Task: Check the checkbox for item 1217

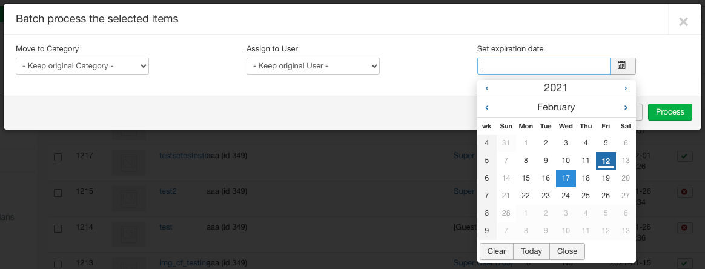Action: (x=58, y=157)
